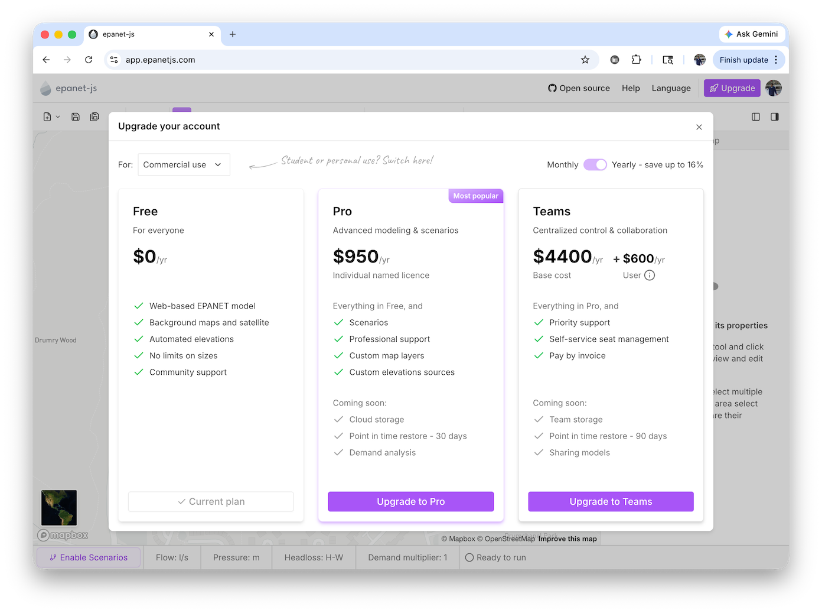The width and height of the screenshot is (822, 613).
Task: Expand the new file dropdown arrow
Action: pos(58,117)
